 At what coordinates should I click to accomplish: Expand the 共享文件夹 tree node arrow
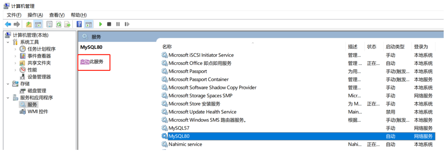tap(15, 63)
